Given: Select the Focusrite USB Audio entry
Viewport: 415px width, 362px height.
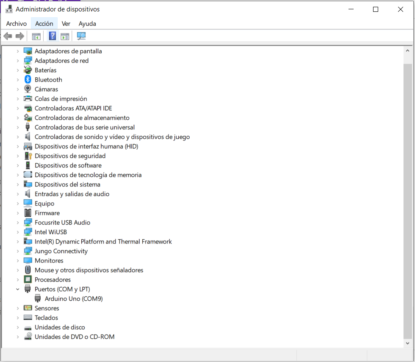Looking at the screenshot, I should coord(62,222).
